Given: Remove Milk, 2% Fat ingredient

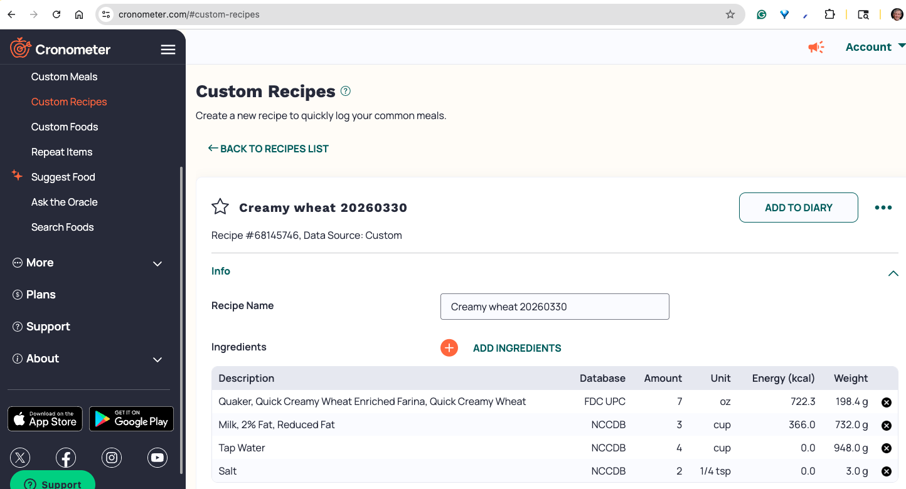Looking at the screenshot, I should [887, 425].
